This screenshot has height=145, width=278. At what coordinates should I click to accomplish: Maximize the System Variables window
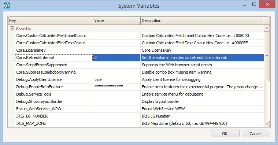tap(254, 4)
